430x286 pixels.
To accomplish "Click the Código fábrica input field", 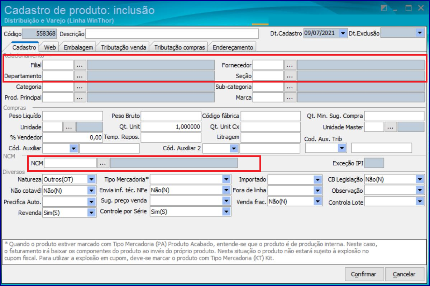I will 271,116.
